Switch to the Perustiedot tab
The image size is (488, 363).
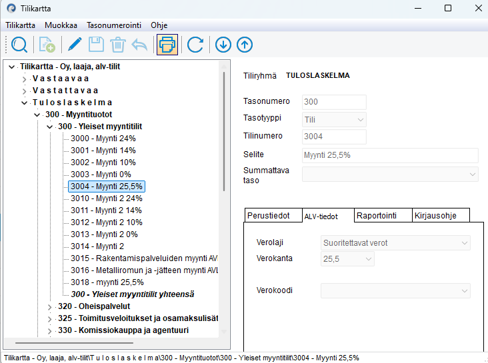tap(273, 215)
